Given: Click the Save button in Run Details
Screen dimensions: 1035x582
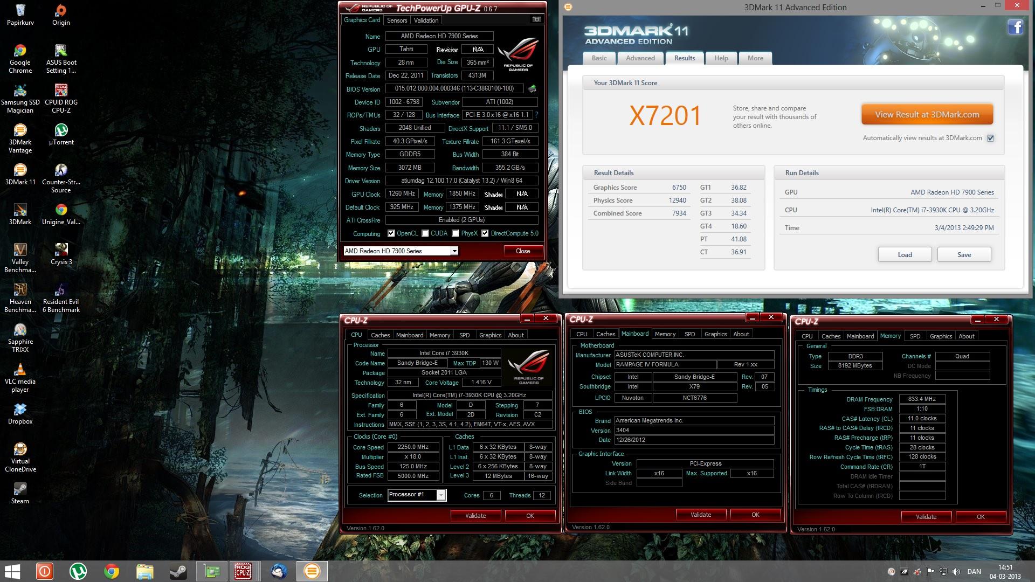Looking at the screenshot, I should pyautogui.click(x=964, y=255).
